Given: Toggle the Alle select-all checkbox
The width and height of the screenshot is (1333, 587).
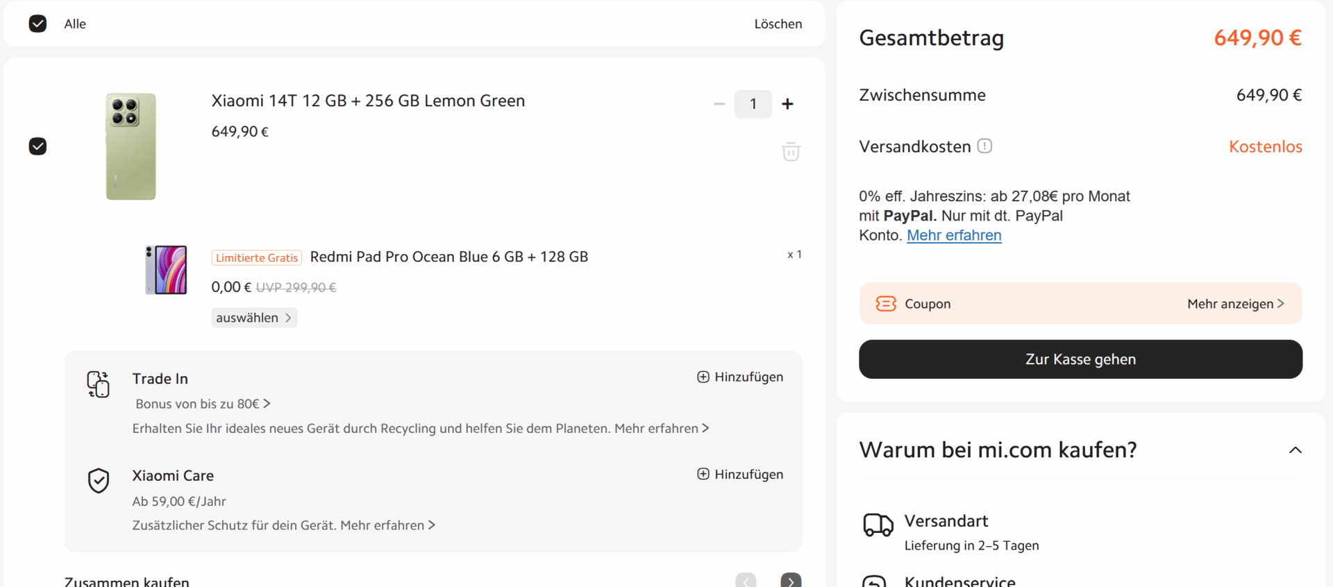Looking at the screenshot, I should click(37, 24).
